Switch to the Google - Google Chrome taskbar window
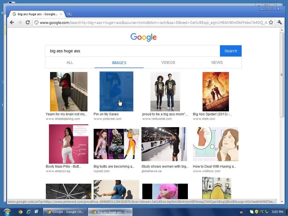 click(65, 212)
